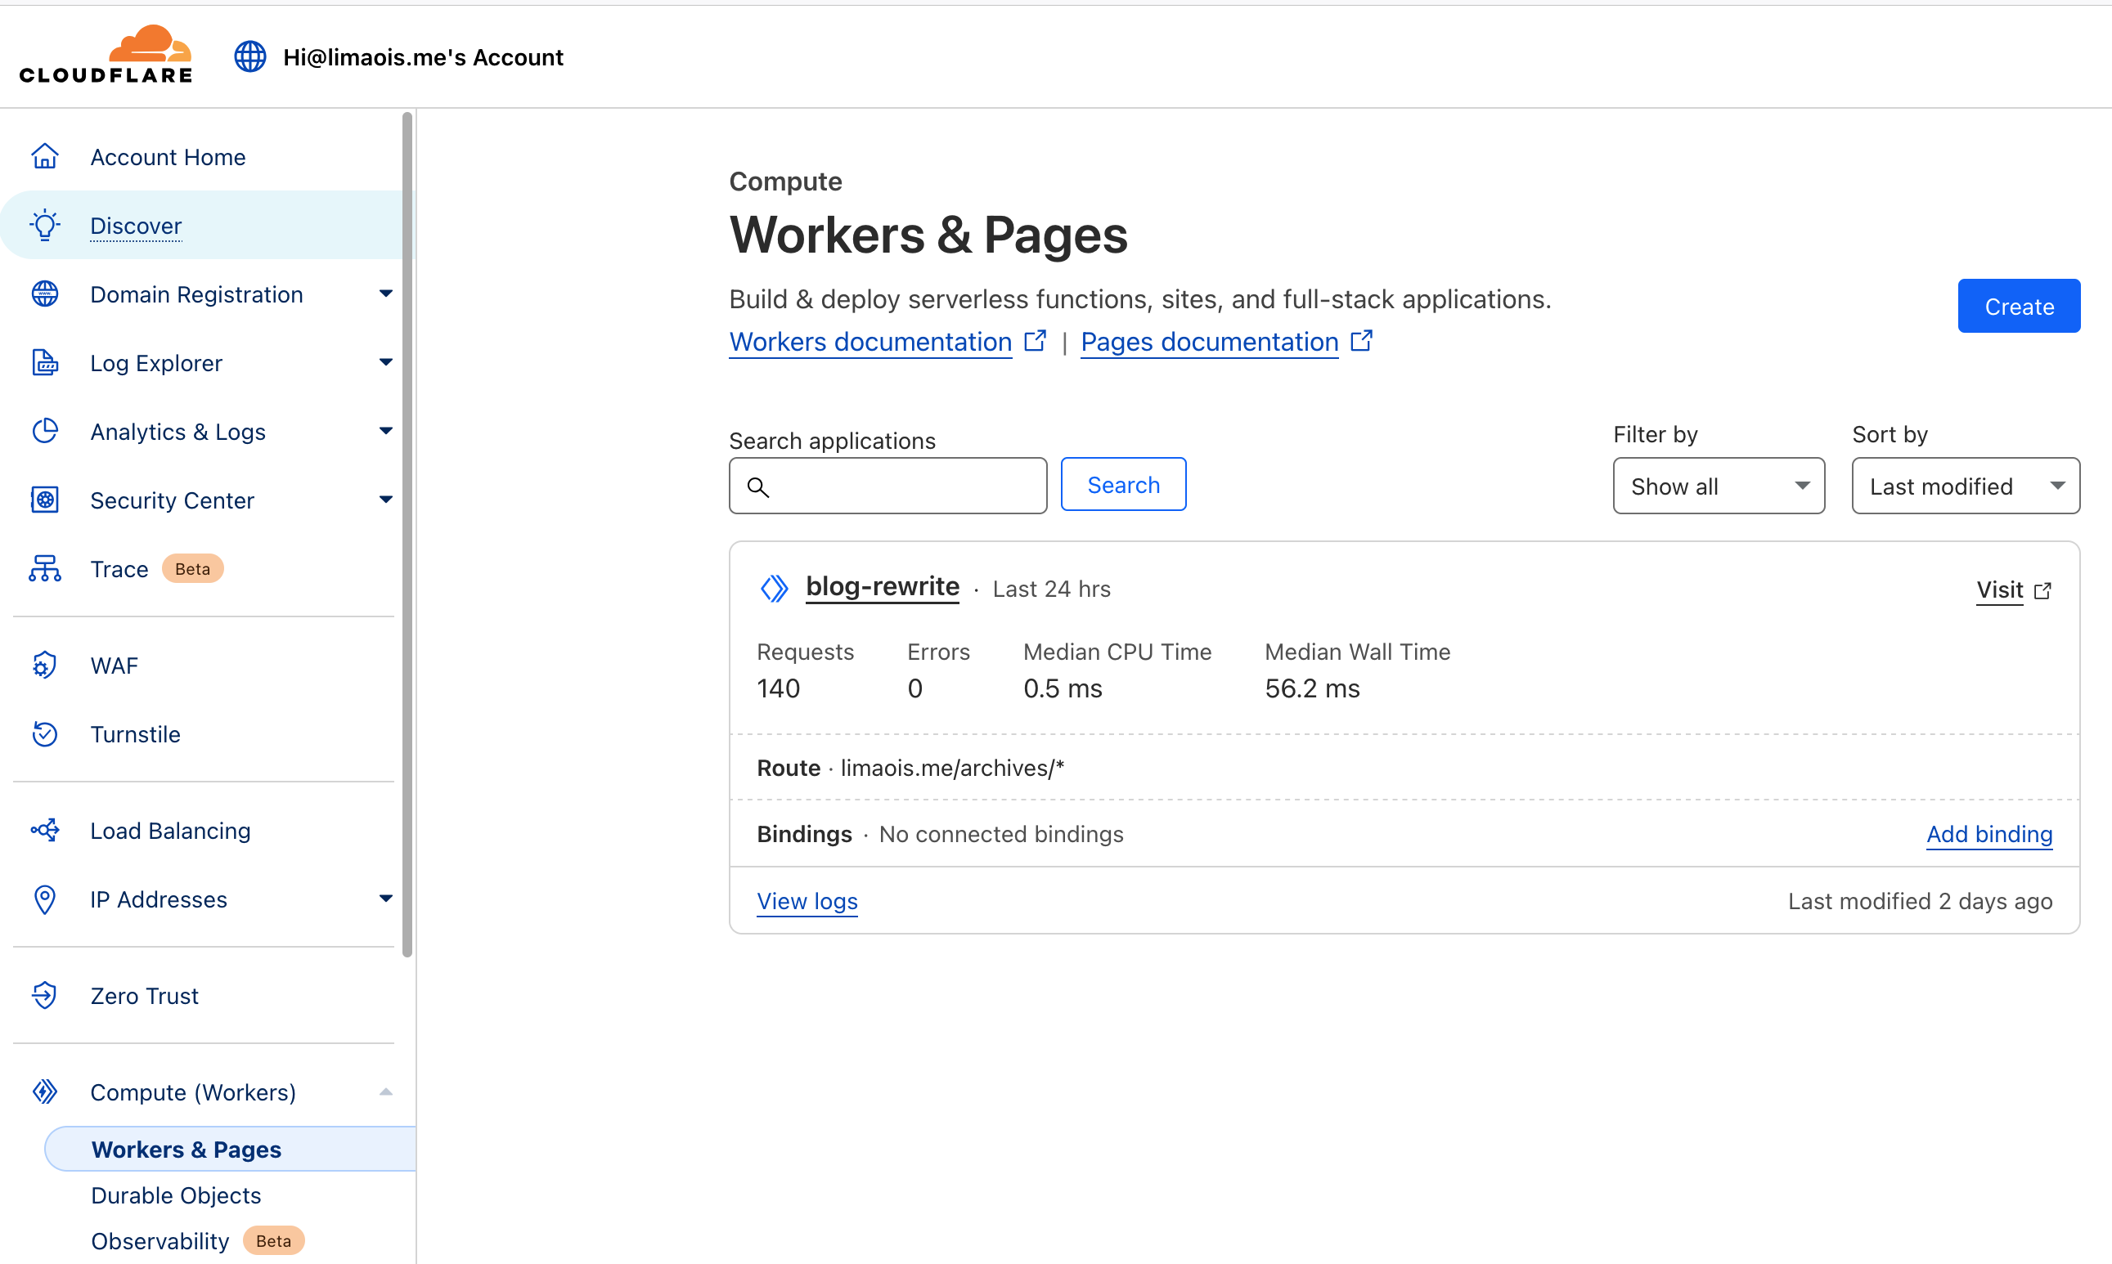Expand the Security Center submenu arrow
This screenshot has width=2112, height=1264.
385,500
